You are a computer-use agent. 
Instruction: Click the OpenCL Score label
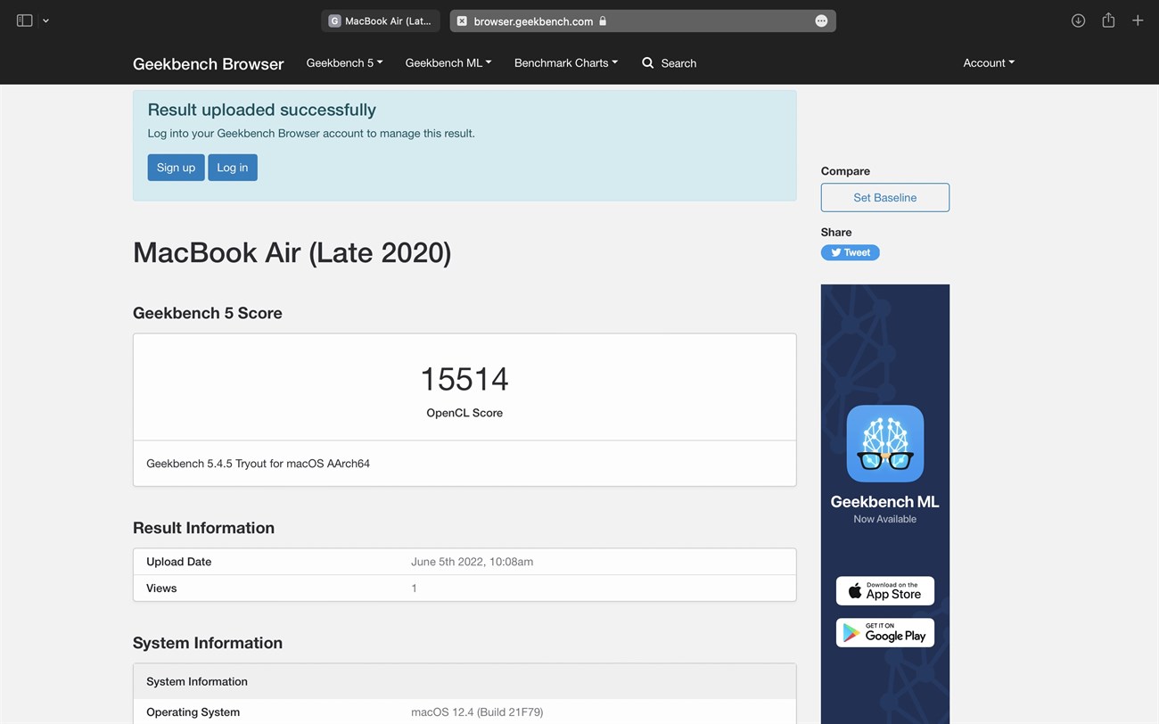[464, 413]
